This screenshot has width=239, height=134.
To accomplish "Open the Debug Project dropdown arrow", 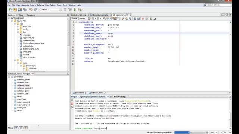I will [x=83, y=10].
